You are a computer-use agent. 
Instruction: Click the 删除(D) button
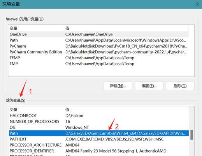click(180, 86)
